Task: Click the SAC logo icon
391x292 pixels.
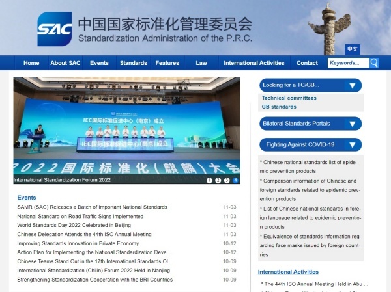Action: (55, 29)
